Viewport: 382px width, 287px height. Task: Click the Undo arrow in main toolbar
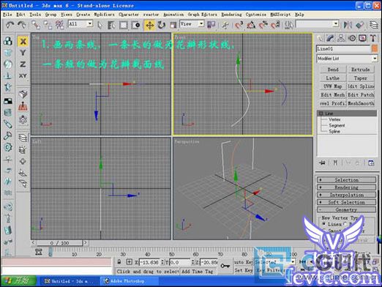10,25
